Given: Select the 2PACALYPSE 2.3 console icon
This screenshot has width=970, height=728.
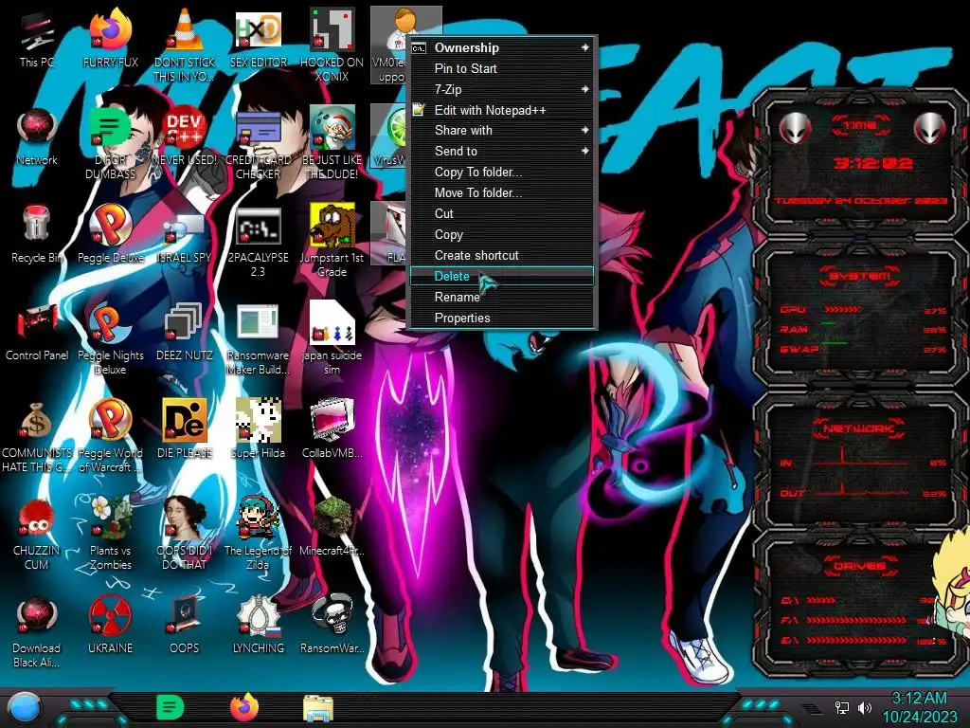Looking at the screenshot, I should (258, 241).
